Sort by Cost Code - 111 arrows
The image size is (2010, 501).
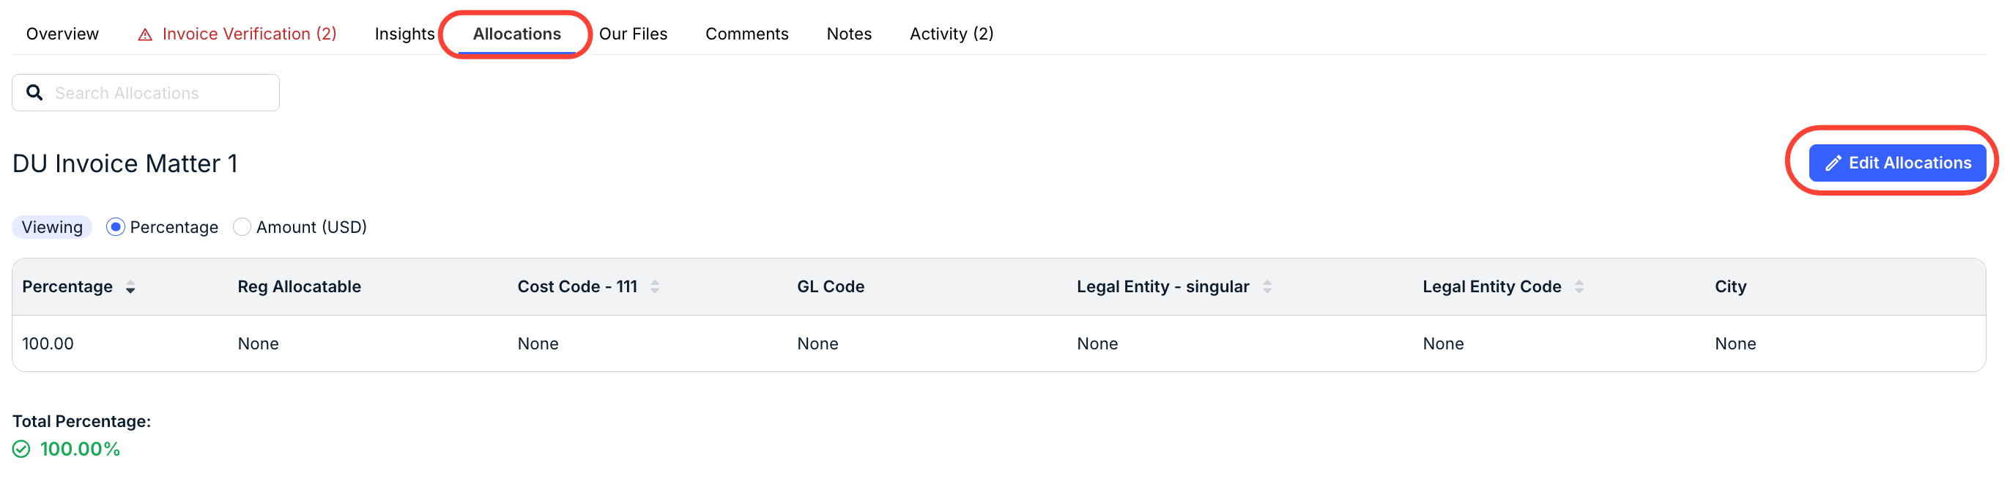[x=655, y=287]
